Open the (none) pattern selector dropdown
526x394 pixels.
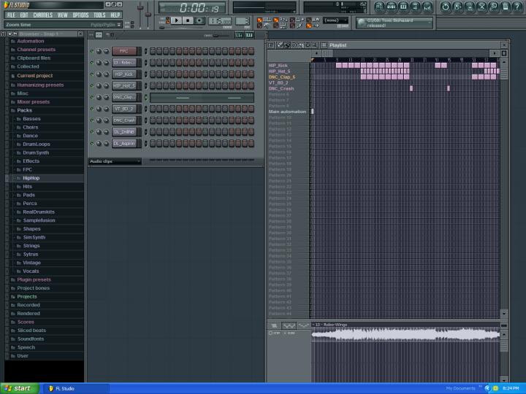coord(336,20)
